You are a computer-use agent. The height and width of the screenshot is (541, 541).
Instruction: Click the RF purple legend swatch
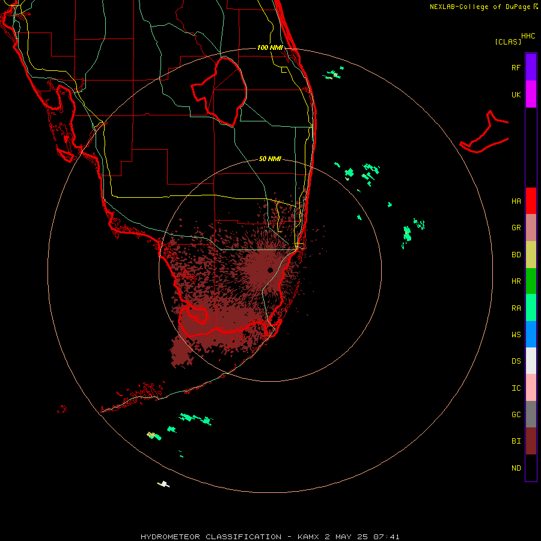pyautogui.click(x=531, y=67)
